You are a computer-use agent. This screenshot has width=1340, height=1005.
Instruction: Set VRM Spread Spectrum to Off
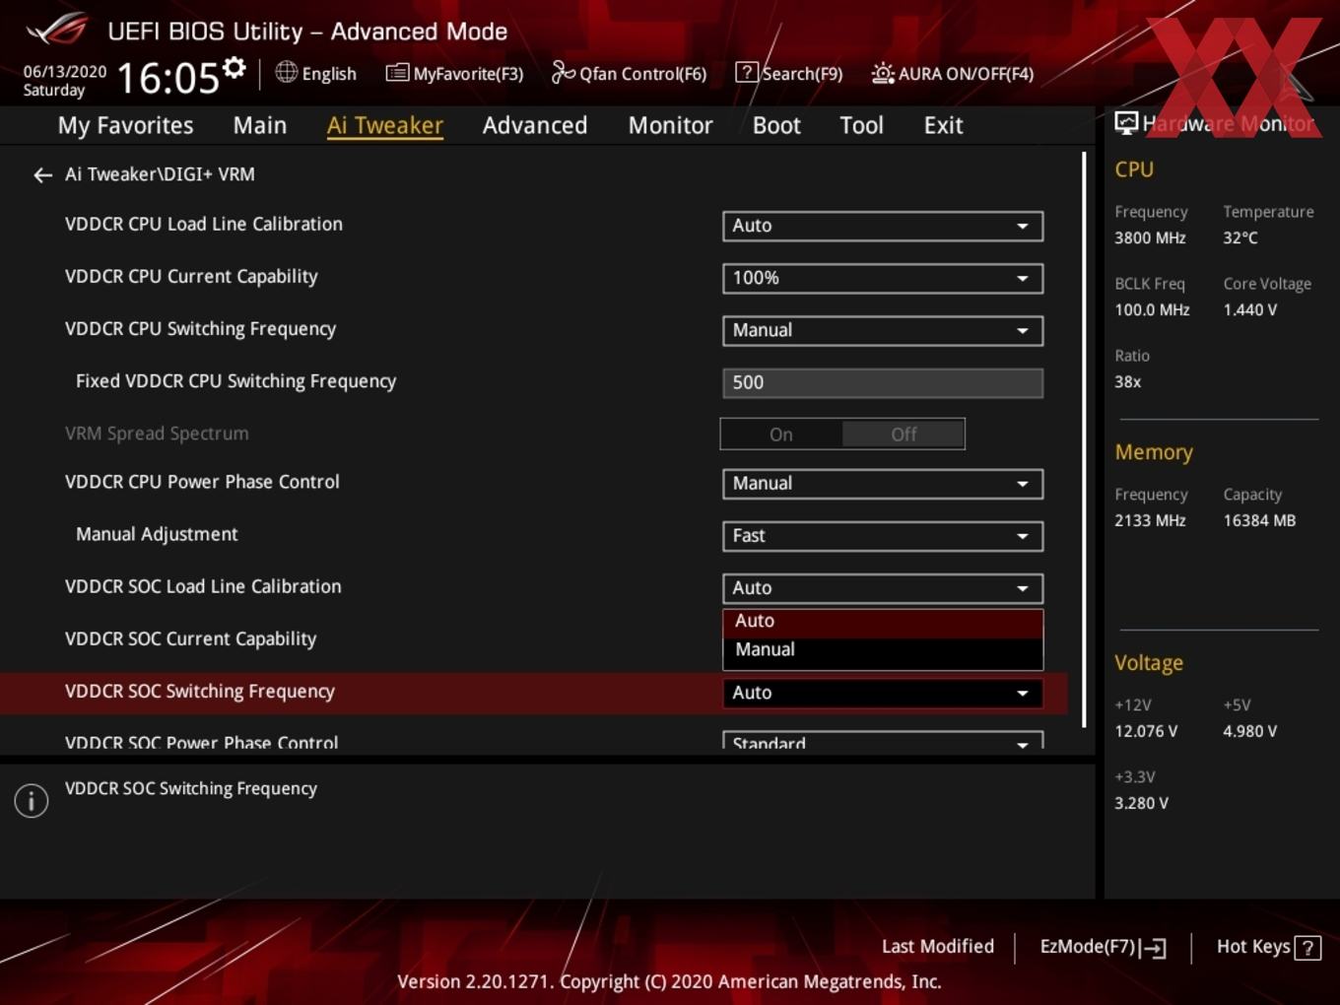904,435
